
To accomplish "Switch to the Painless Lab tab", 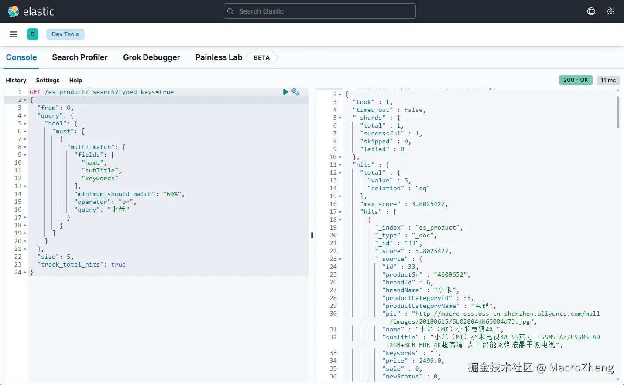I will tap(219, 57).
